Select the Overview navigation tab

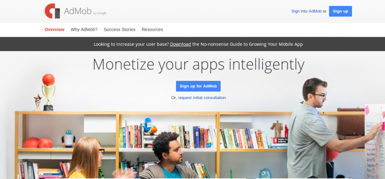(55, 29)
